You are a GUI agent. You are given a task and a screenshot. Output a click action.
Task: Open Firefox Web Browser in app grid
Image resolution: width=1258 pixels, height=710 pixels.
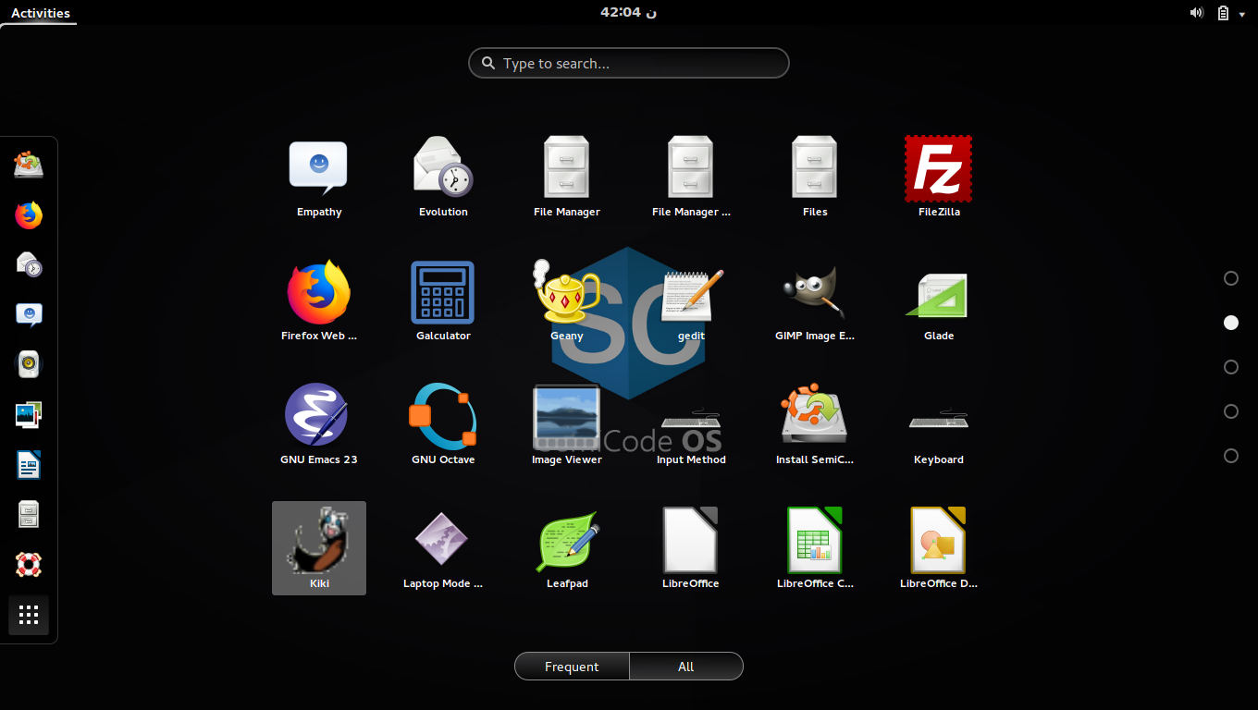click(319, 300)
